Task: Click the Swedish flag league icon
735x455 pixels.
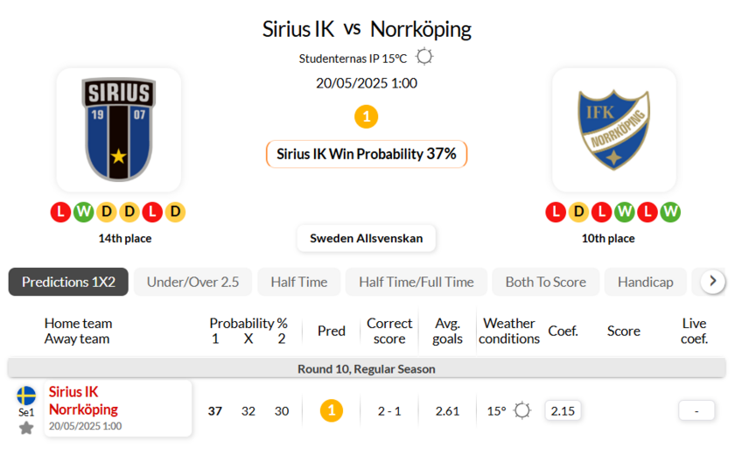Action: [26, 395]
